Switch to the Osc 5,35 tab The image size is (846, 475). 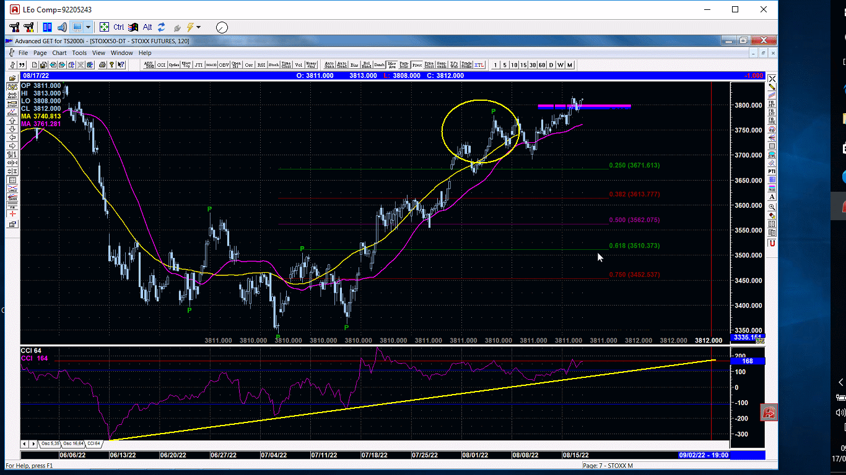50,443
